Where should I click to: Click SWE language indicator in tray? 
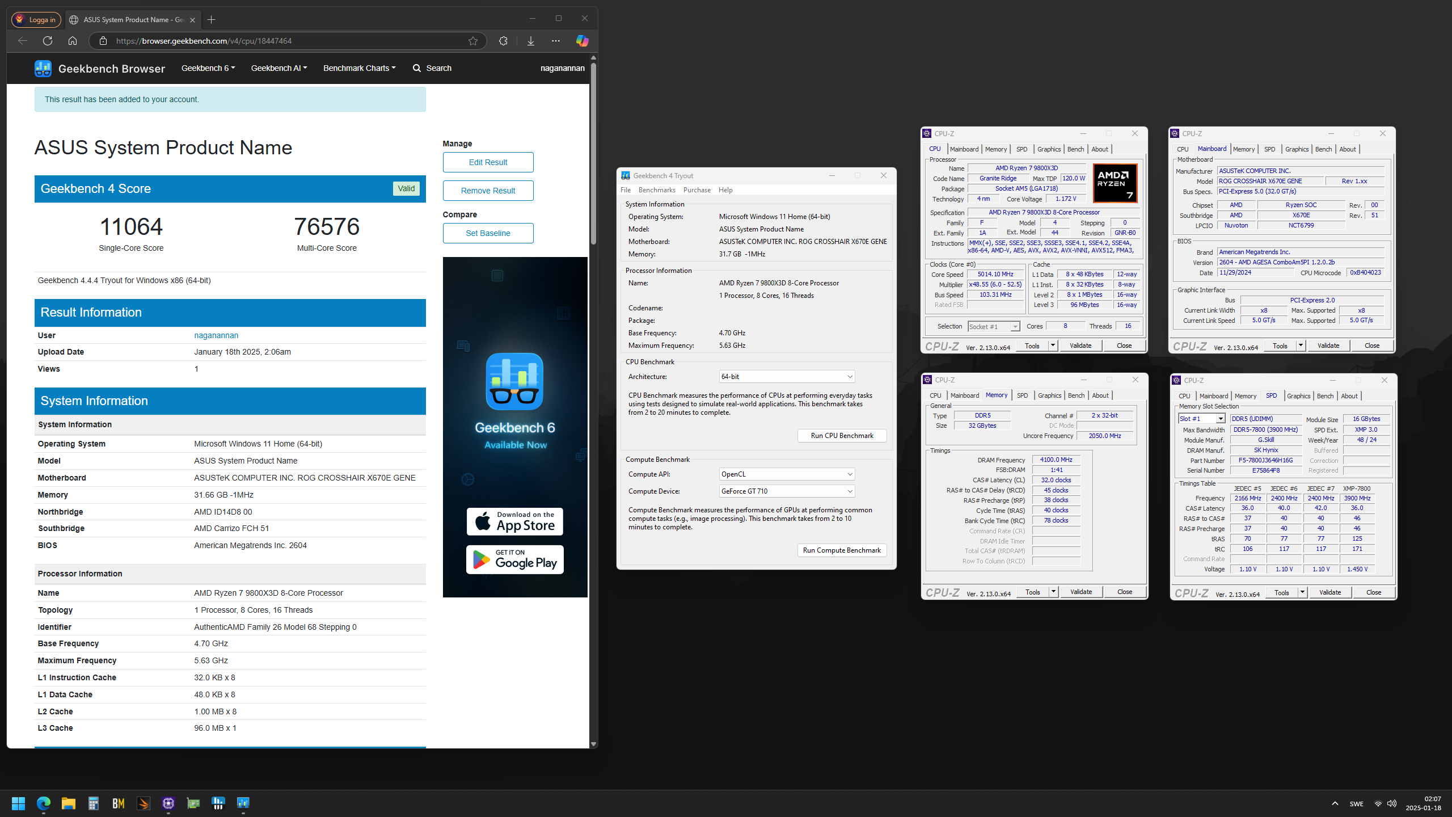(1357, 803)
